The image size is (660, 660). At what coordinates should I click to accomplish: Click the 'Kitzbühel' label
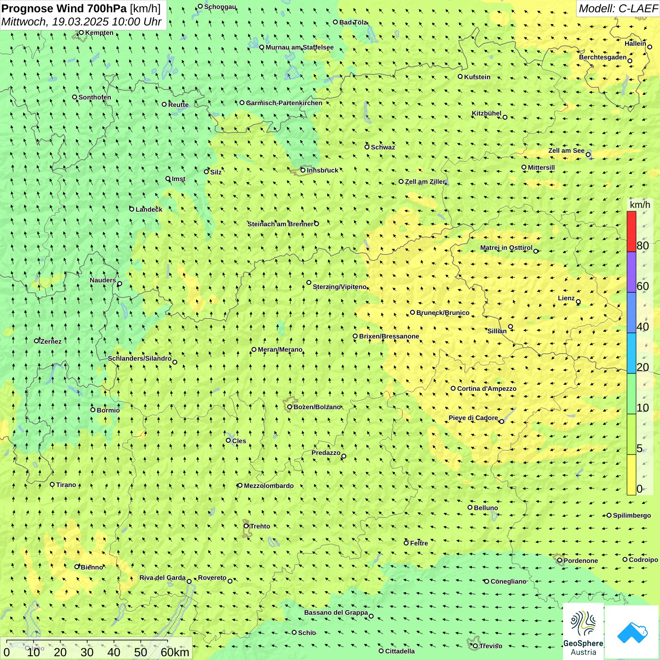pos(487,113)
